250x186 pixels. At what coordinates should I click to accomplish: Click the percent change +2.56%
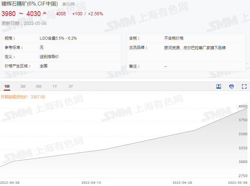95,14
